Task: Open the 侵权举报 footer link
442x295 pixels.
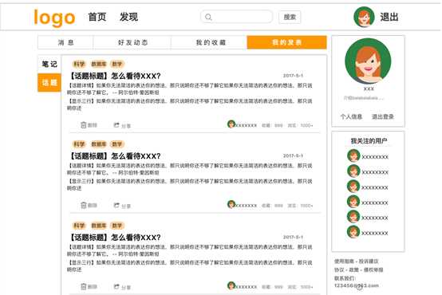Action: (x=373, y=269)
